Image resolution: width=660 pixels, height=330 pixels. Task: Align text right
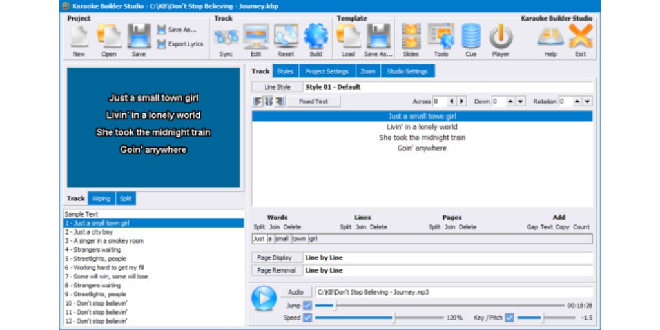coord(280,101)
